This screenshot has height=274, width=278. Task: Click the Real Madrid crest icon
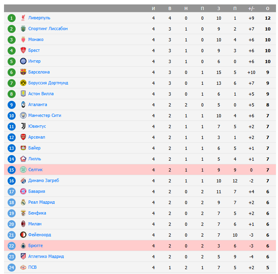tap(23, 202)
